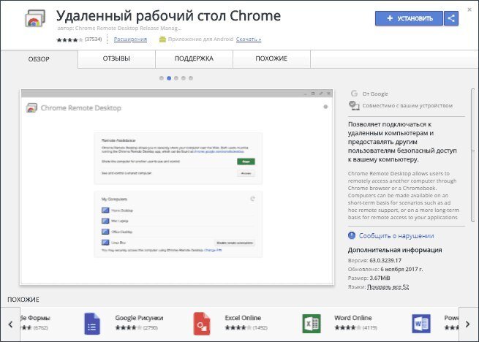Screen dimensions: 479x342
Task: Switch to the ОТЗЫВЫ tab
Action: click(x=116, y=58)
